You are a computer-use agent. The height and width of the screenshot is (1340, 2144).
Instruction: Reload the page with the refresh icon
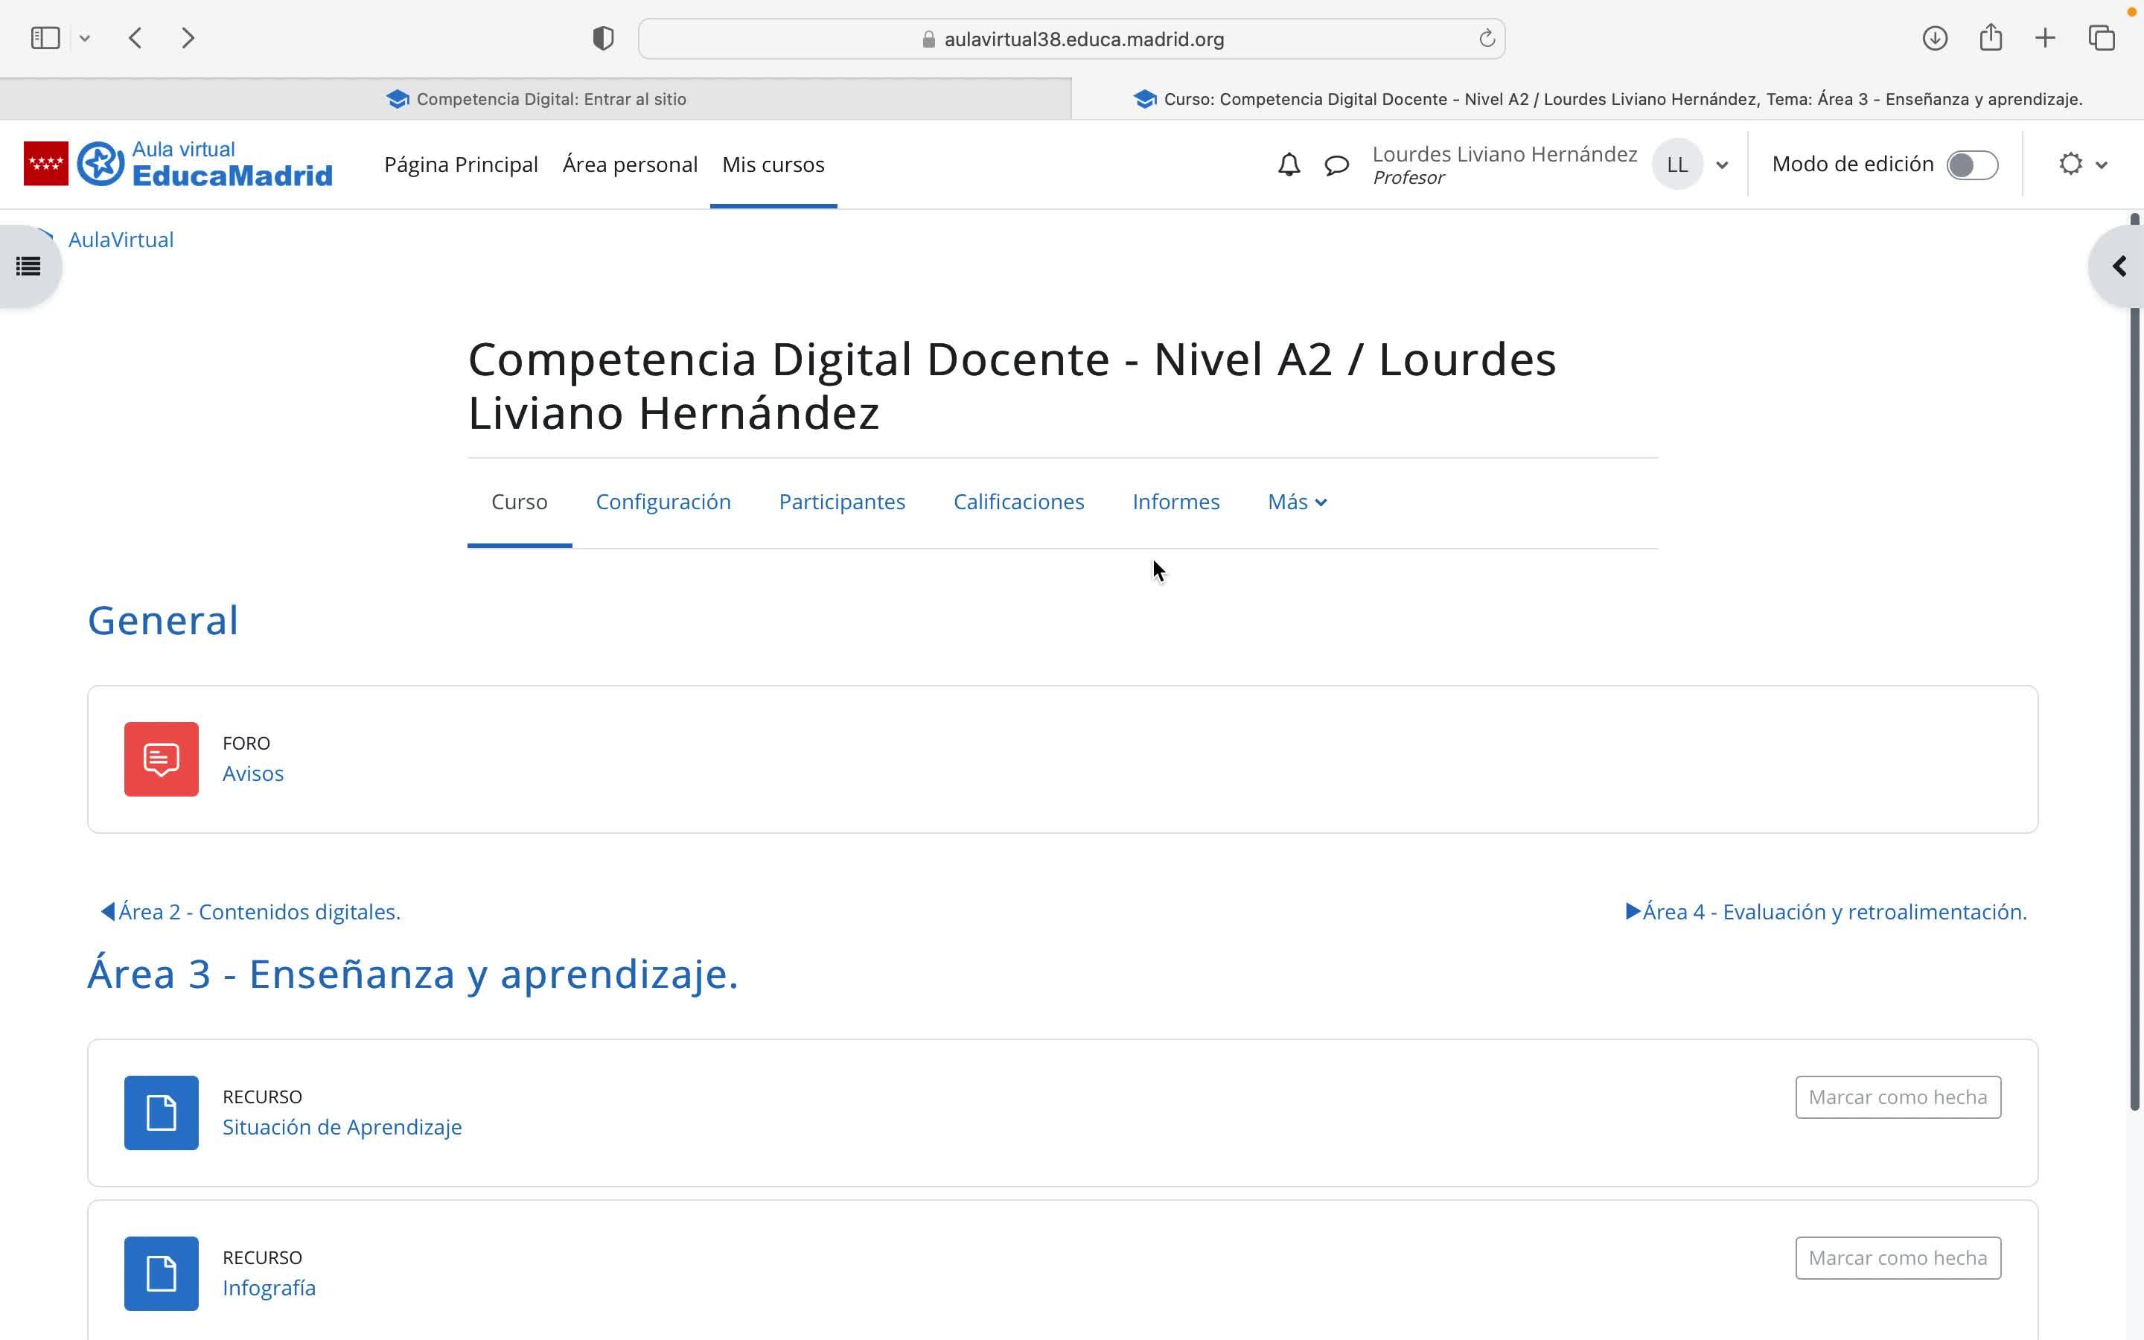1487,39
